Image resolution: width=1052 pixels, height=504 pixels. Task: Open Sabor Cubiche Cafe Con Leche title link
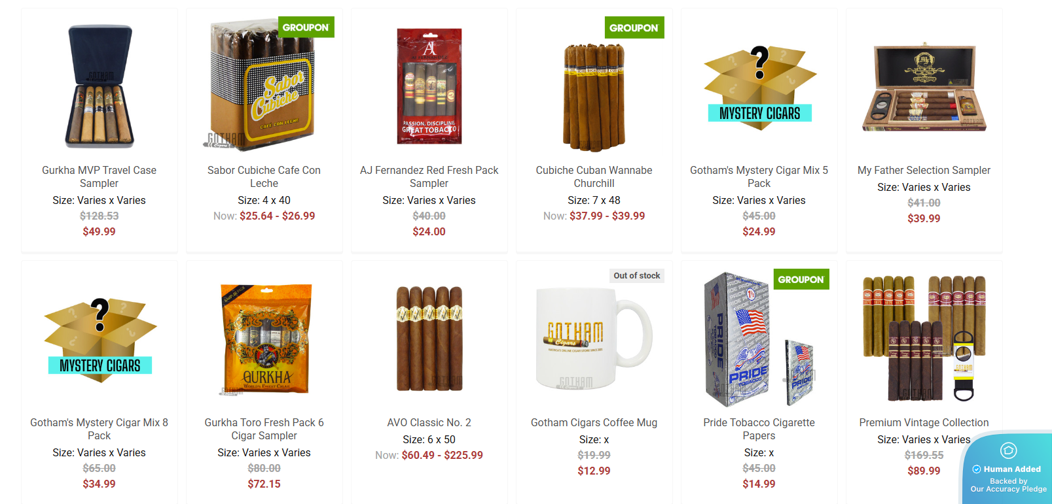[x=264, y=176]
